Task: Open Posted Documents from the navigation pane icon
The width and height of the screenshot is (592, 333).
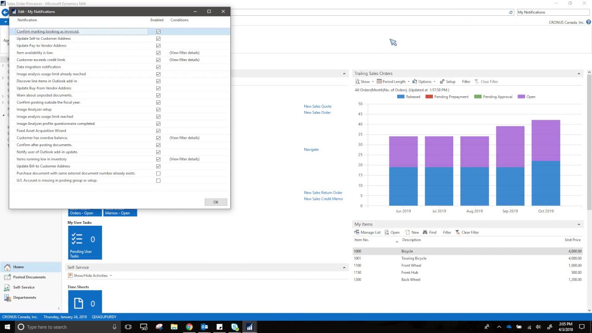Action: (7, 277)
